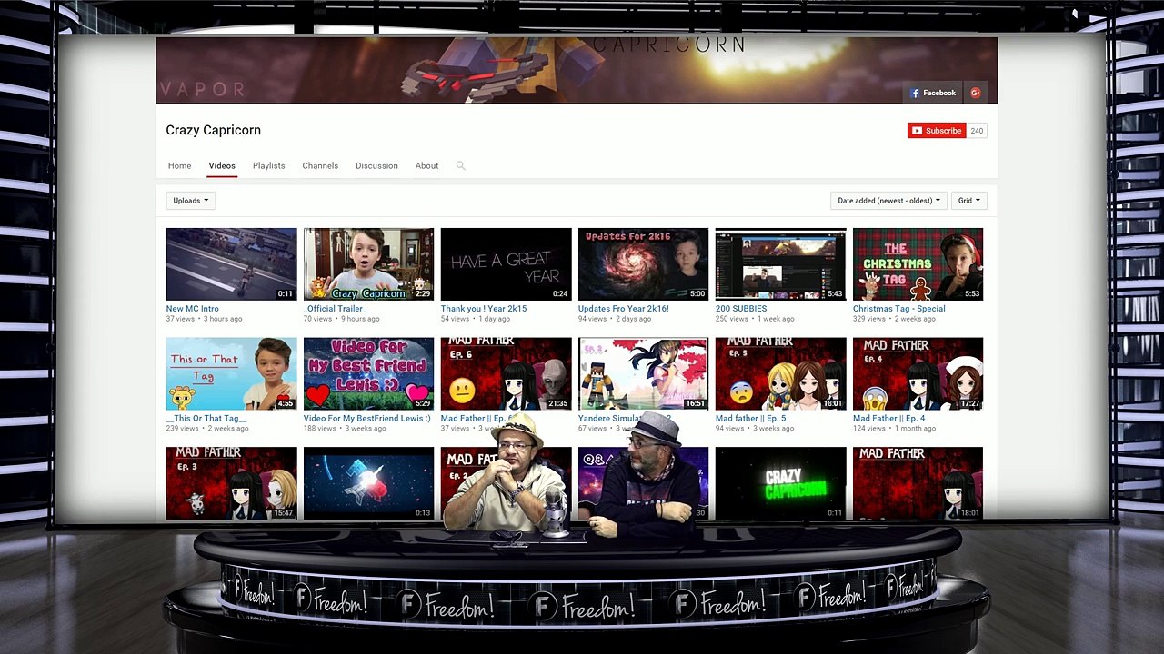Click '329 views • 2 weeks ago' text
The image size is (1164, 654).
point(894,319)
